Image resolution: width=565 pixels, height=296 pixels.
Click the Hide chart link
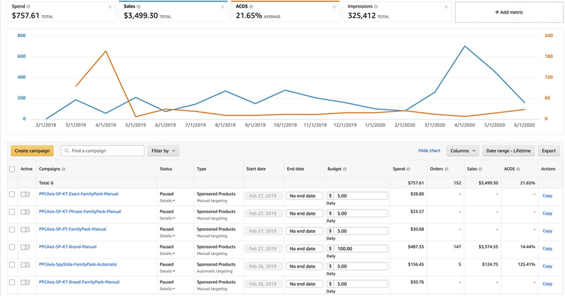click(429, 151)
